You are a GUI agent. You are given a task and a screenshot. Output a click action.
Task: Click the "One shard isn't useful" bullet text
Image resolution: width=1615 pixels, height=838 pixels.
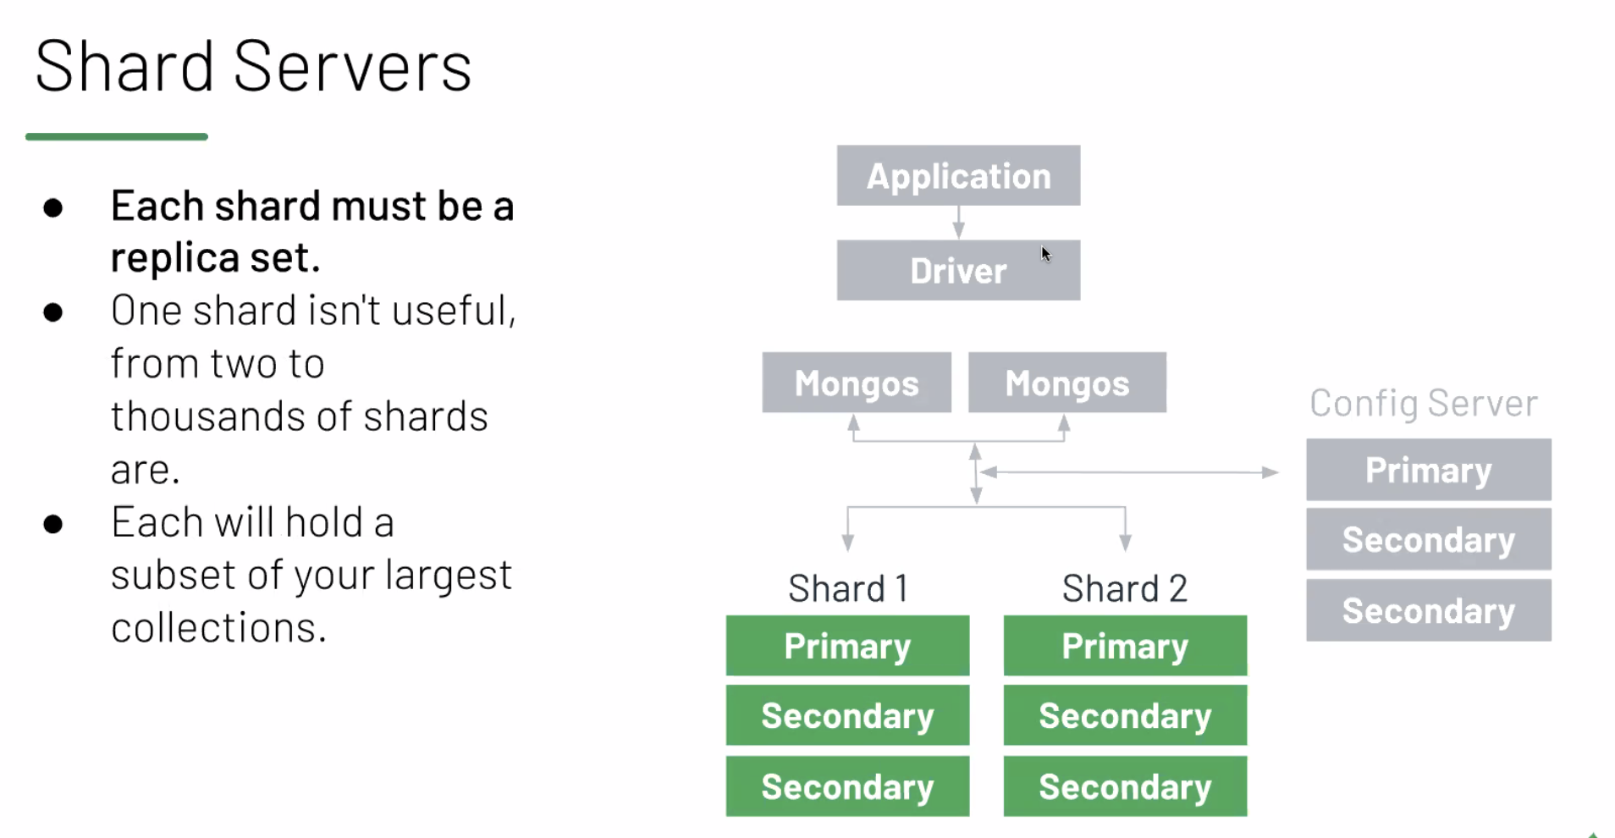pos(313,311)
